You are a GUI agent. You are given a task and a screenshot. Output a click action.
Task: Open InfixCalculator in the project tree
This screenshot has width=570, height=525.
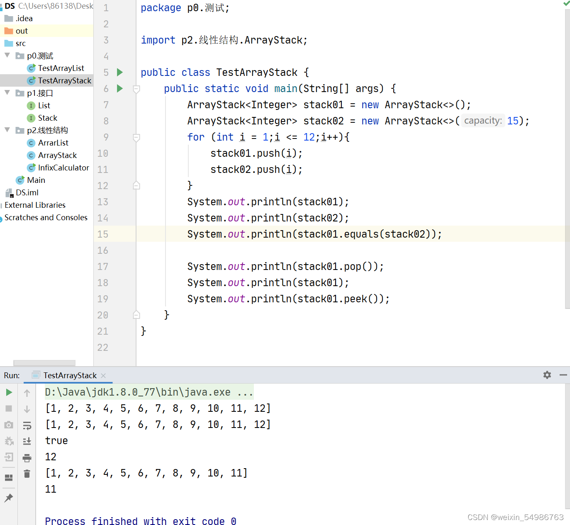(x=63, y=168)
